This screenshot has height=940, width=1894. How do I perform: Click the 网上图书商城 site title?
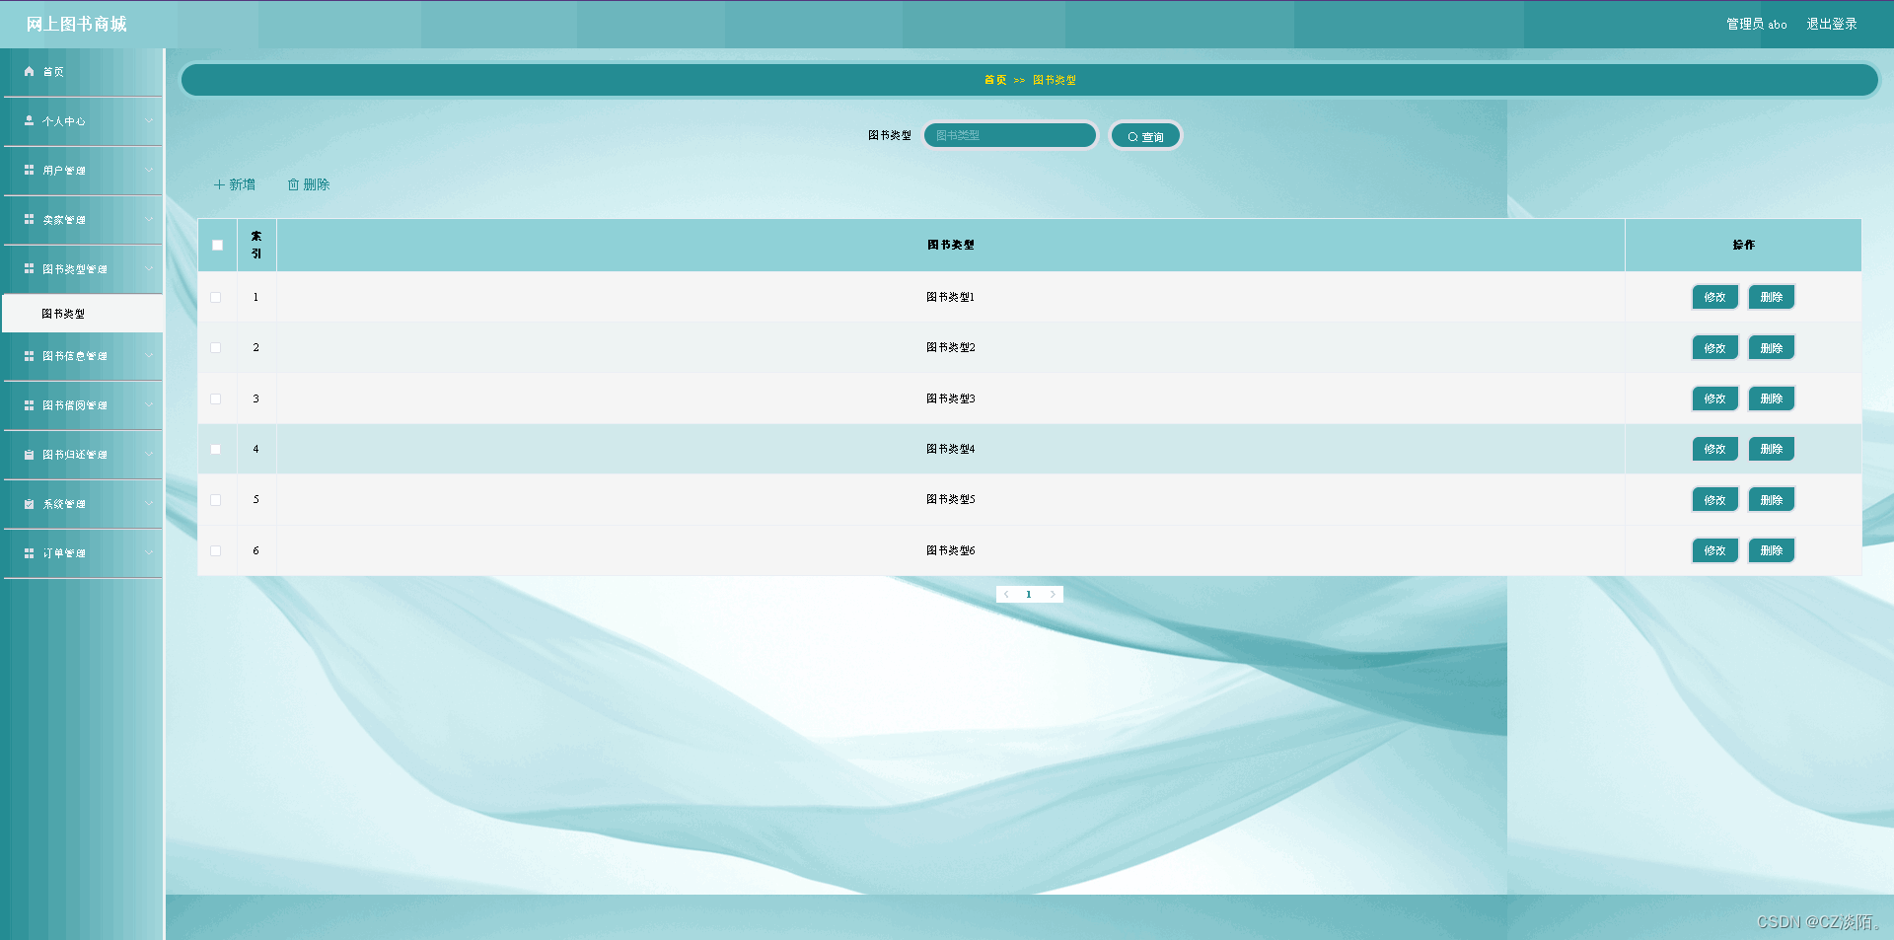coord(76,24)
